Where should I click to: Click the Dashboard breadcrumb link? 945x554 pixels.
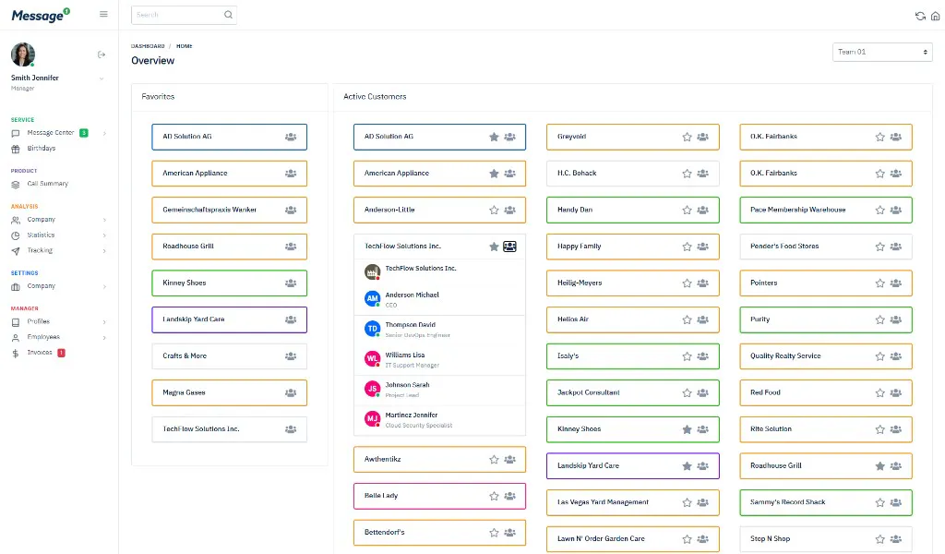pos(148,46)
